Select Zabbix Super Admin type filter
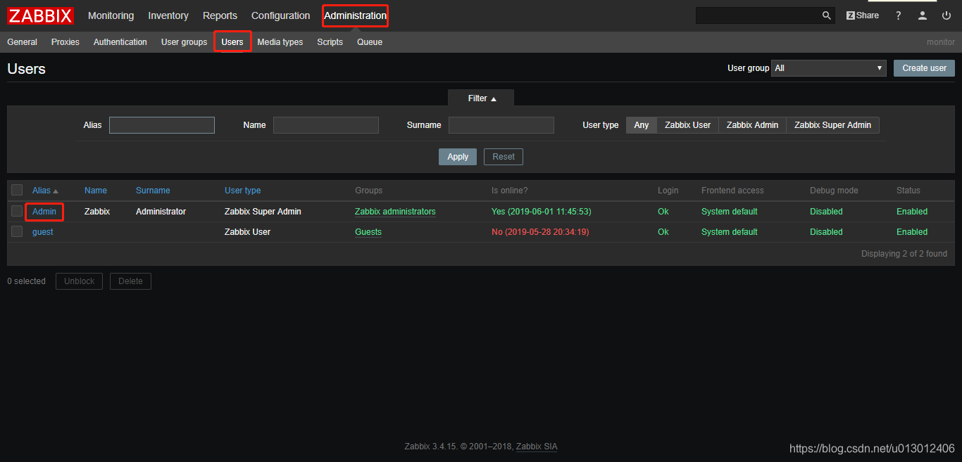 tap(833, 125)
